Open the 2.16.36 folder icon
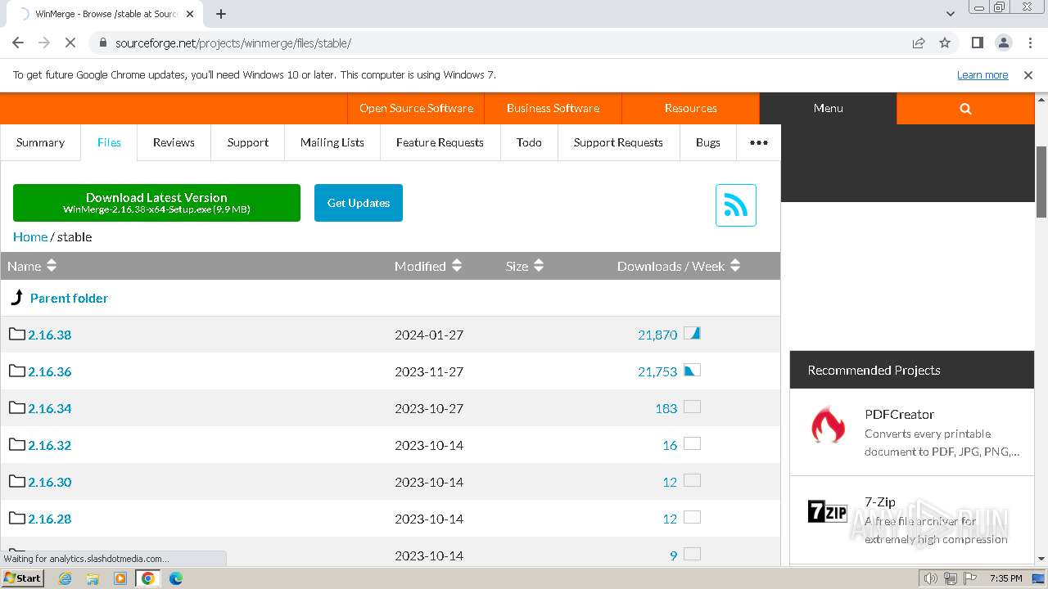 point(17,371)
